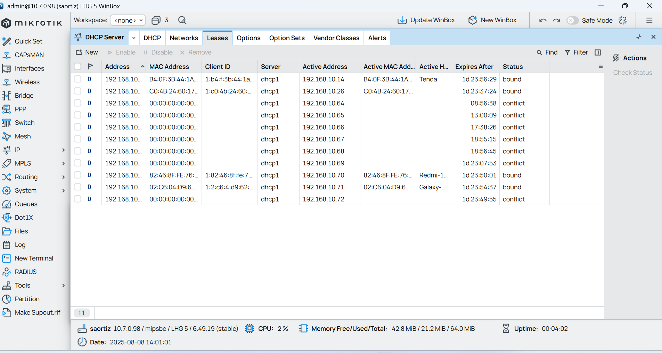
Task: Tick the select-all checkbox in table header
Action: [77, 67]
